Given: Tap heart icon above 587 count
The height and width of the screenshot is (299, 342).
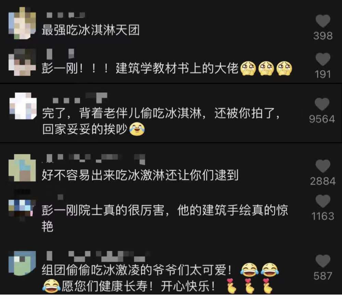Looking at the screenshot, I should pos(323,261).
